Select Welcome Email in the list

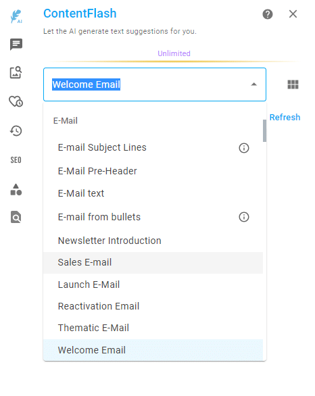(153, 350)
